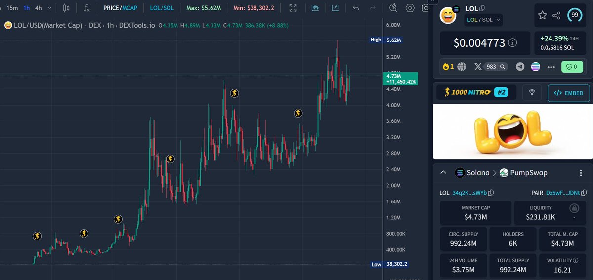The image size is (593, 280).
Task: Click the price info icon
Action: pos(512,43)
